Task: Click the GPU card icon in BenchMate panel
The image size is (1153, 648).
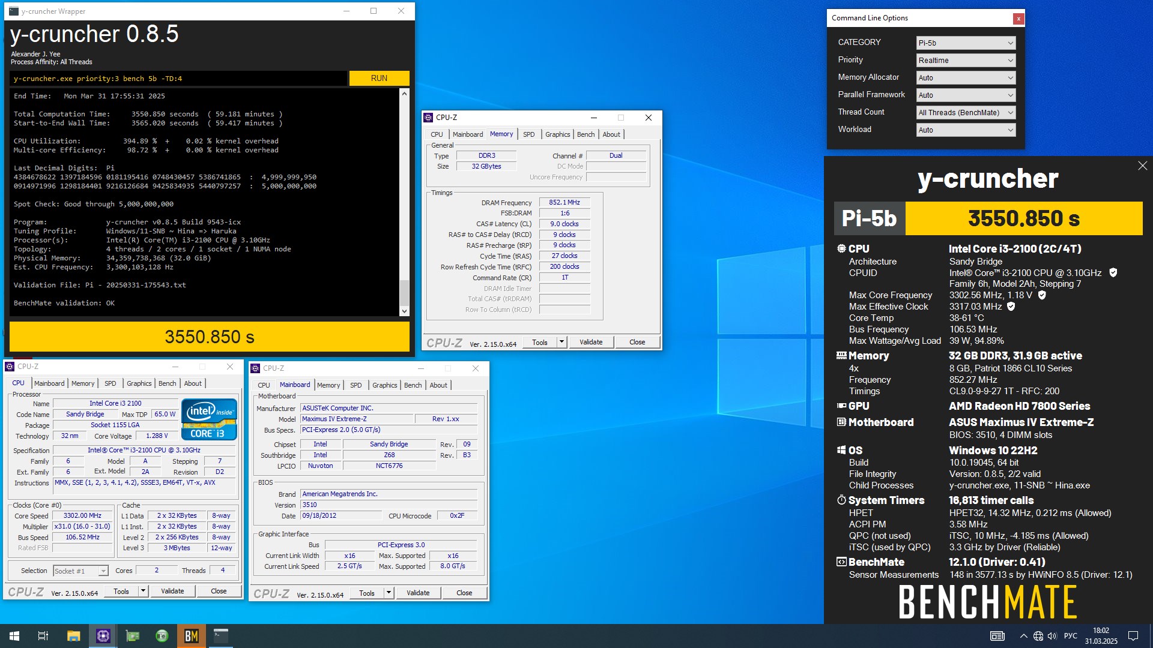Action: pyautogui.click(x=841, y=406)
